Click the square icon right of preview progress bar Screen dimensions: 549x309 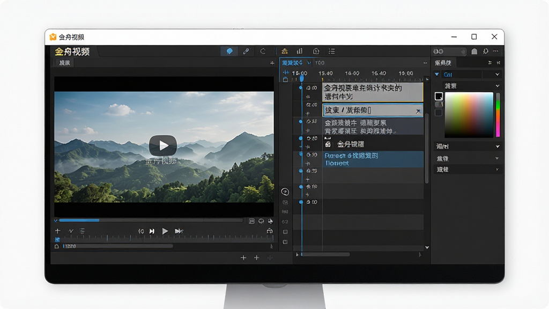[251, 221]
